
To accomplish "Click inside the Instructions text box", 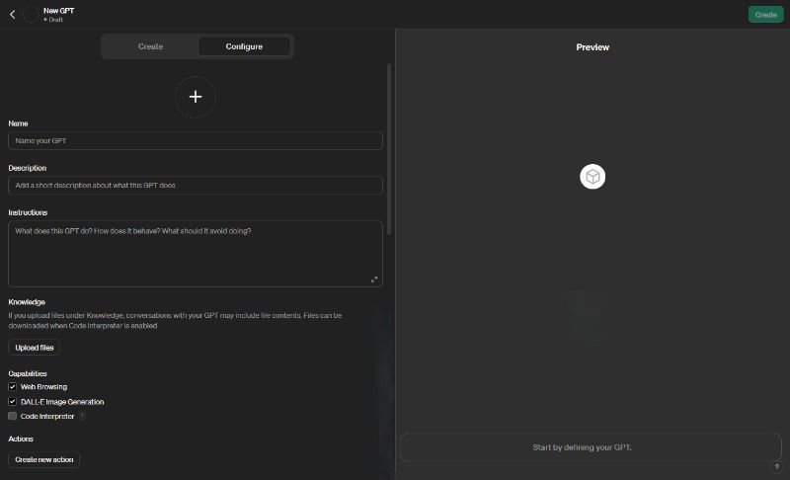I will tap(196, 254).
